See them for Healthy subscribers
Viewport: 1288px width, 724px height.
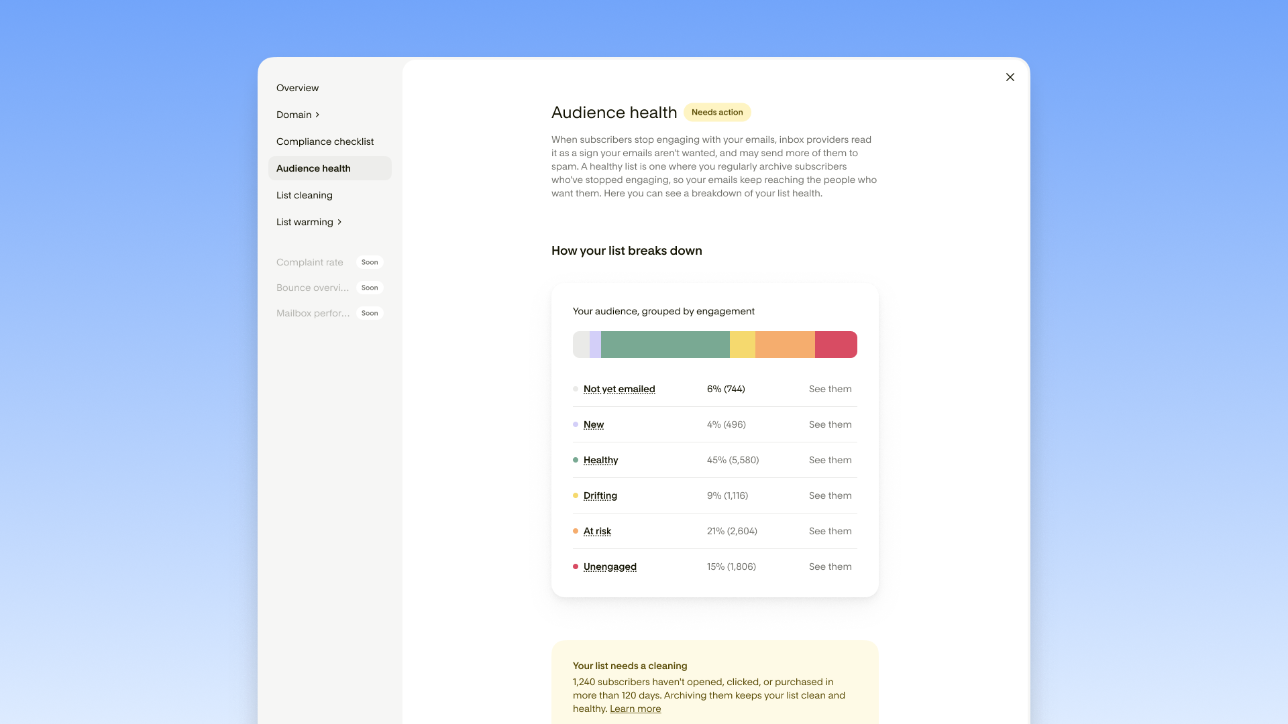830,460
